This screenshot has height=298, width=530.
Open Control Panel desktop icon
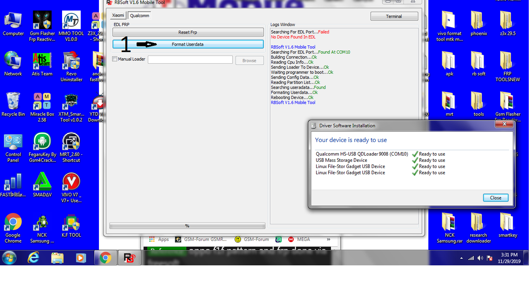13,148
